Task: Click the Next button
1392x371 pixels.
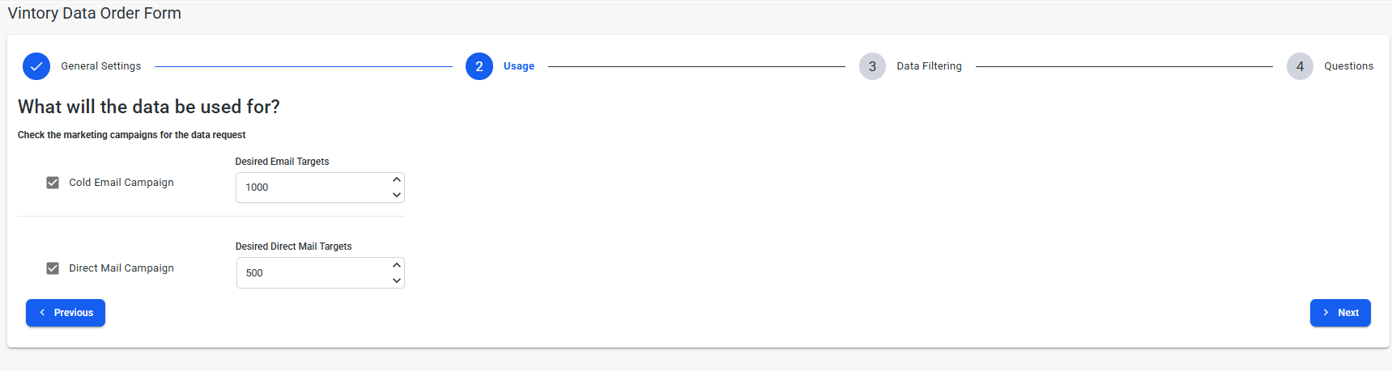Action: point(1340,313)
